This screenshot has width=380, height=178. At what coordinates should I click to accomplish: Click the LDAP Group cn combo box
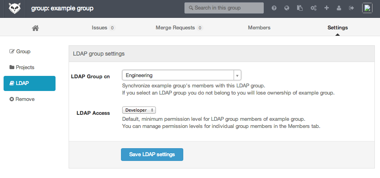(182, 75)
